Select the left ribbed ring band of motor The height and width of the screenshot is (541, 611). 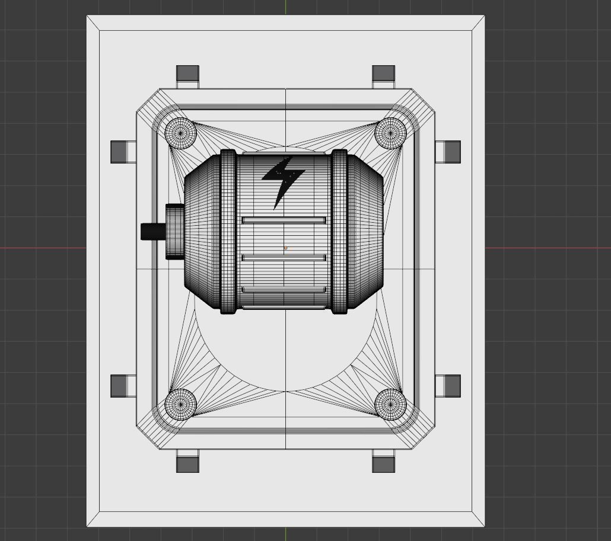pyautogui.click(x=228, y=232)
